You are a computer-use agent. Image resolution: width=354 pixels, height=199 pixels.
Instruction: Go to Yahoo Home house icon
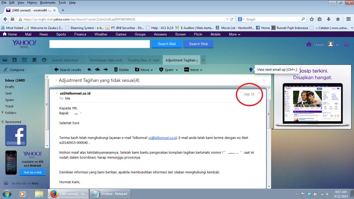pos(309,44)
